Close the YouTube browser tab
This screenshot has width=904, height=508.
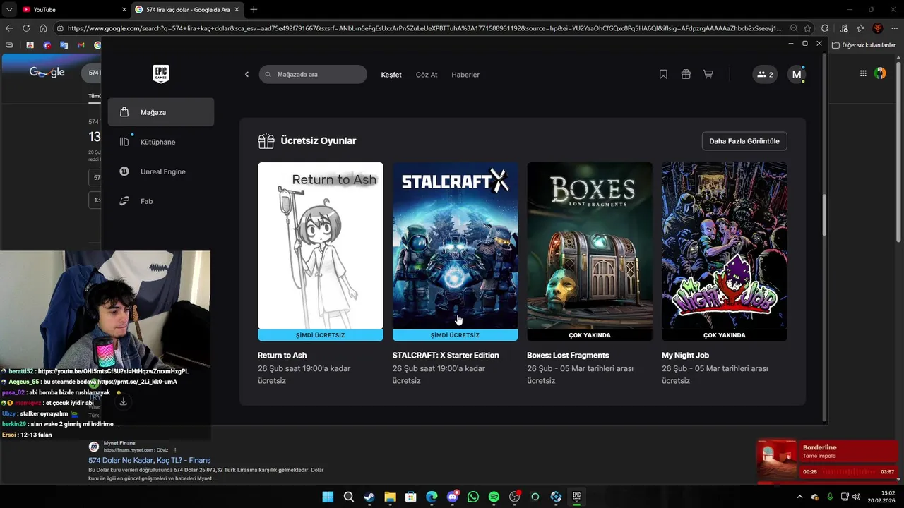click(x=124, y=9)
